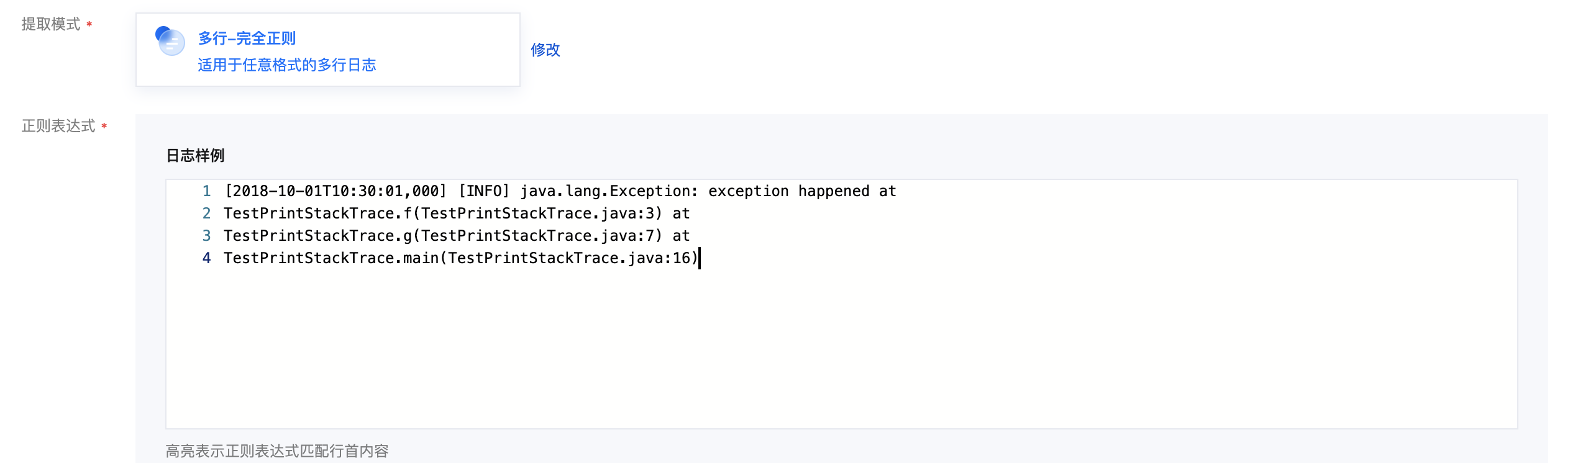Viewport: 1588px width, 463px height.
Task: Place cursor in first log line timestamp
Action: pyautogui.click(x=335, y=191)
